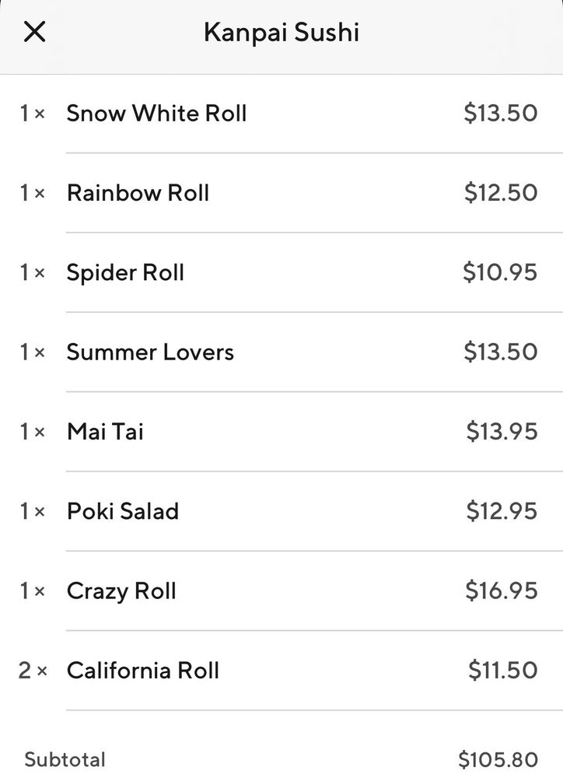Tap the Poki Salad entry
Viewport: 563px width, 778px height.
coord(123,511)
